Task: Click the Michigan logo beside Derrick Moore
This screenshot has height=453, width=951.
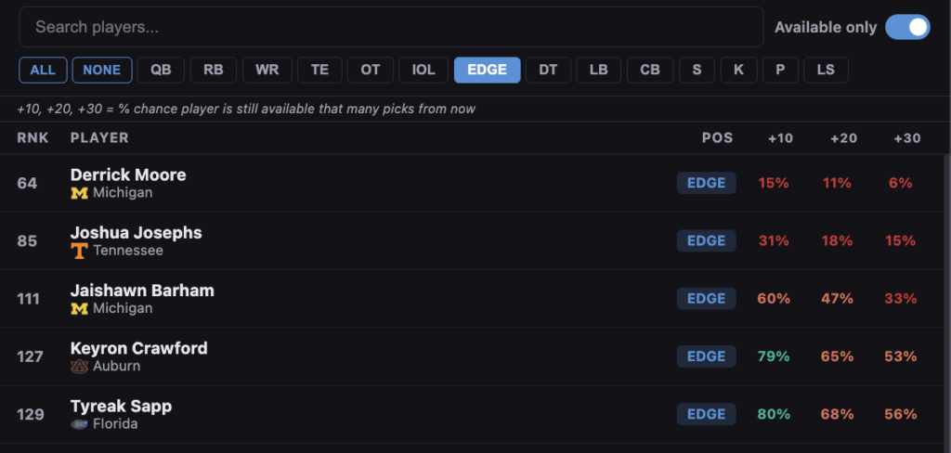Action: 79,193
